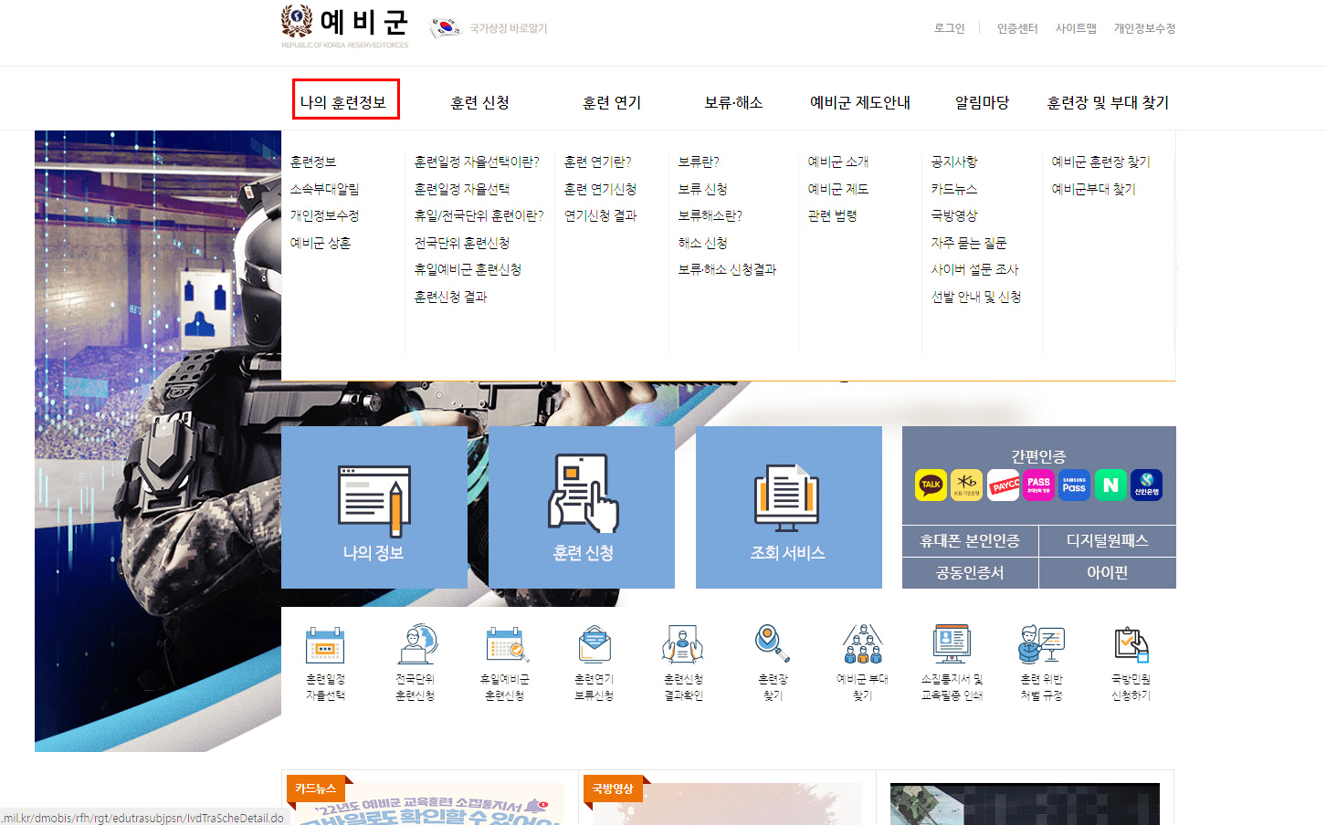The height and width of the screenshot is (825, 1326).
Task: Select 해소 신청 submenu item
Action: tap(702, 243)
